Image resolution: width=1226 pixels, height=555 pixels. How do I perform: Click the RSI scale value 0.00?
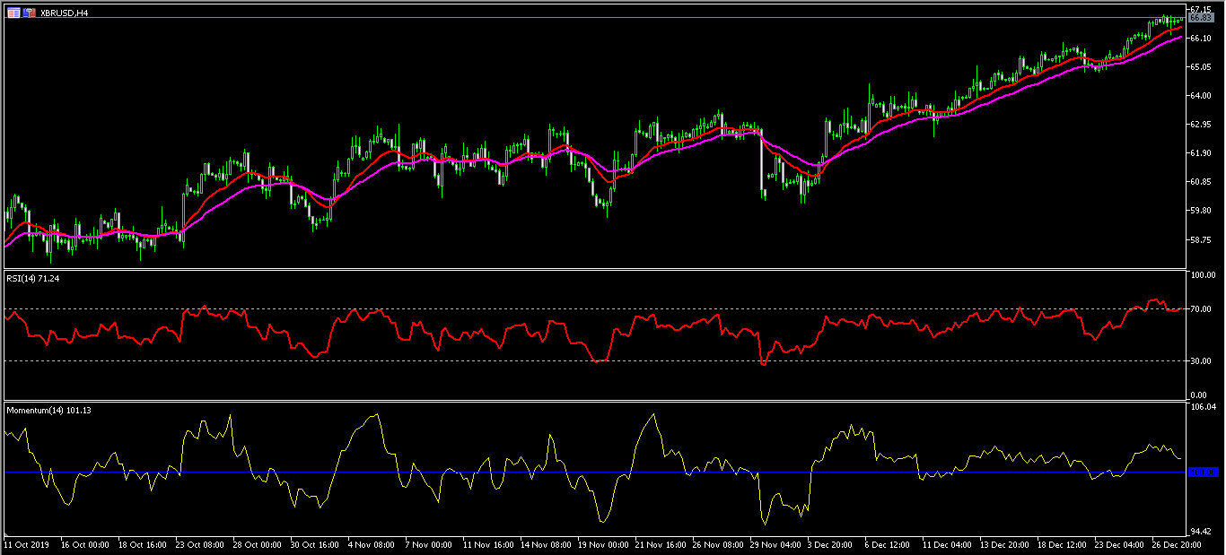(x=1198, y=395)
